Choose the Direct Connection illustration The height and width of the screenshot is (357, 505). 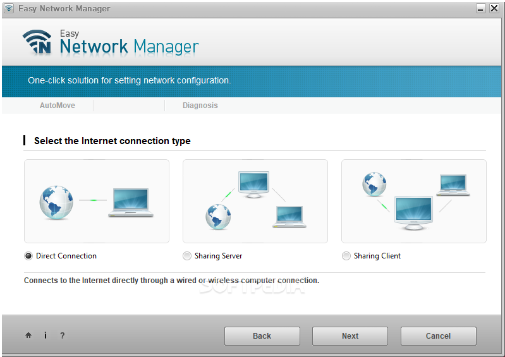click(97, 201)
